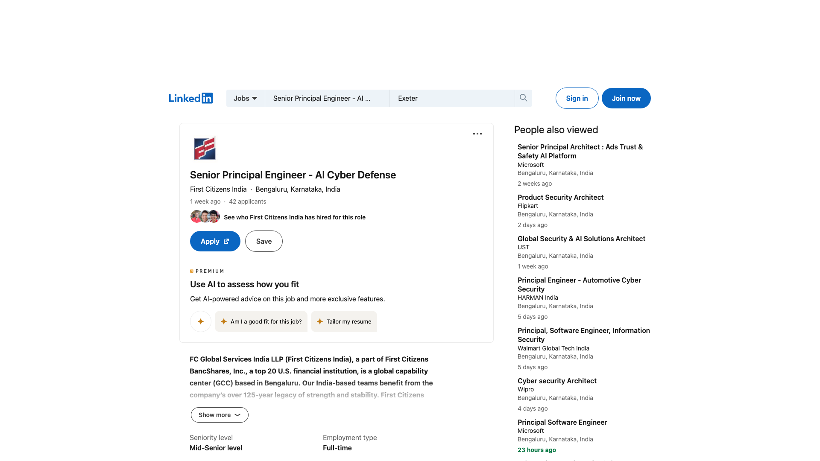Click the Sign in button
Image resolution: width=820 pixels, height=461 pixels.
pos(577,98)
